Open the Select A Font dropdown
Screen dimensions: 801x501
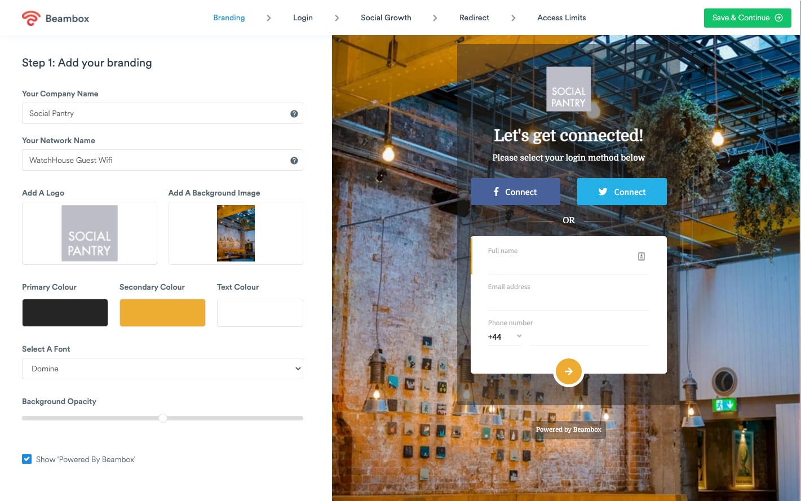point(162,369)
